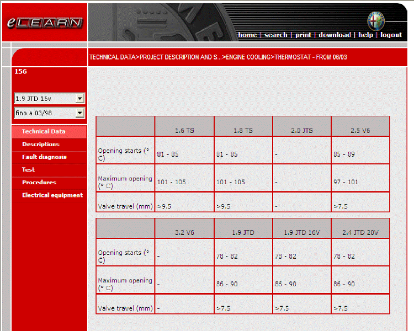Click the download link

pos(335,35)
